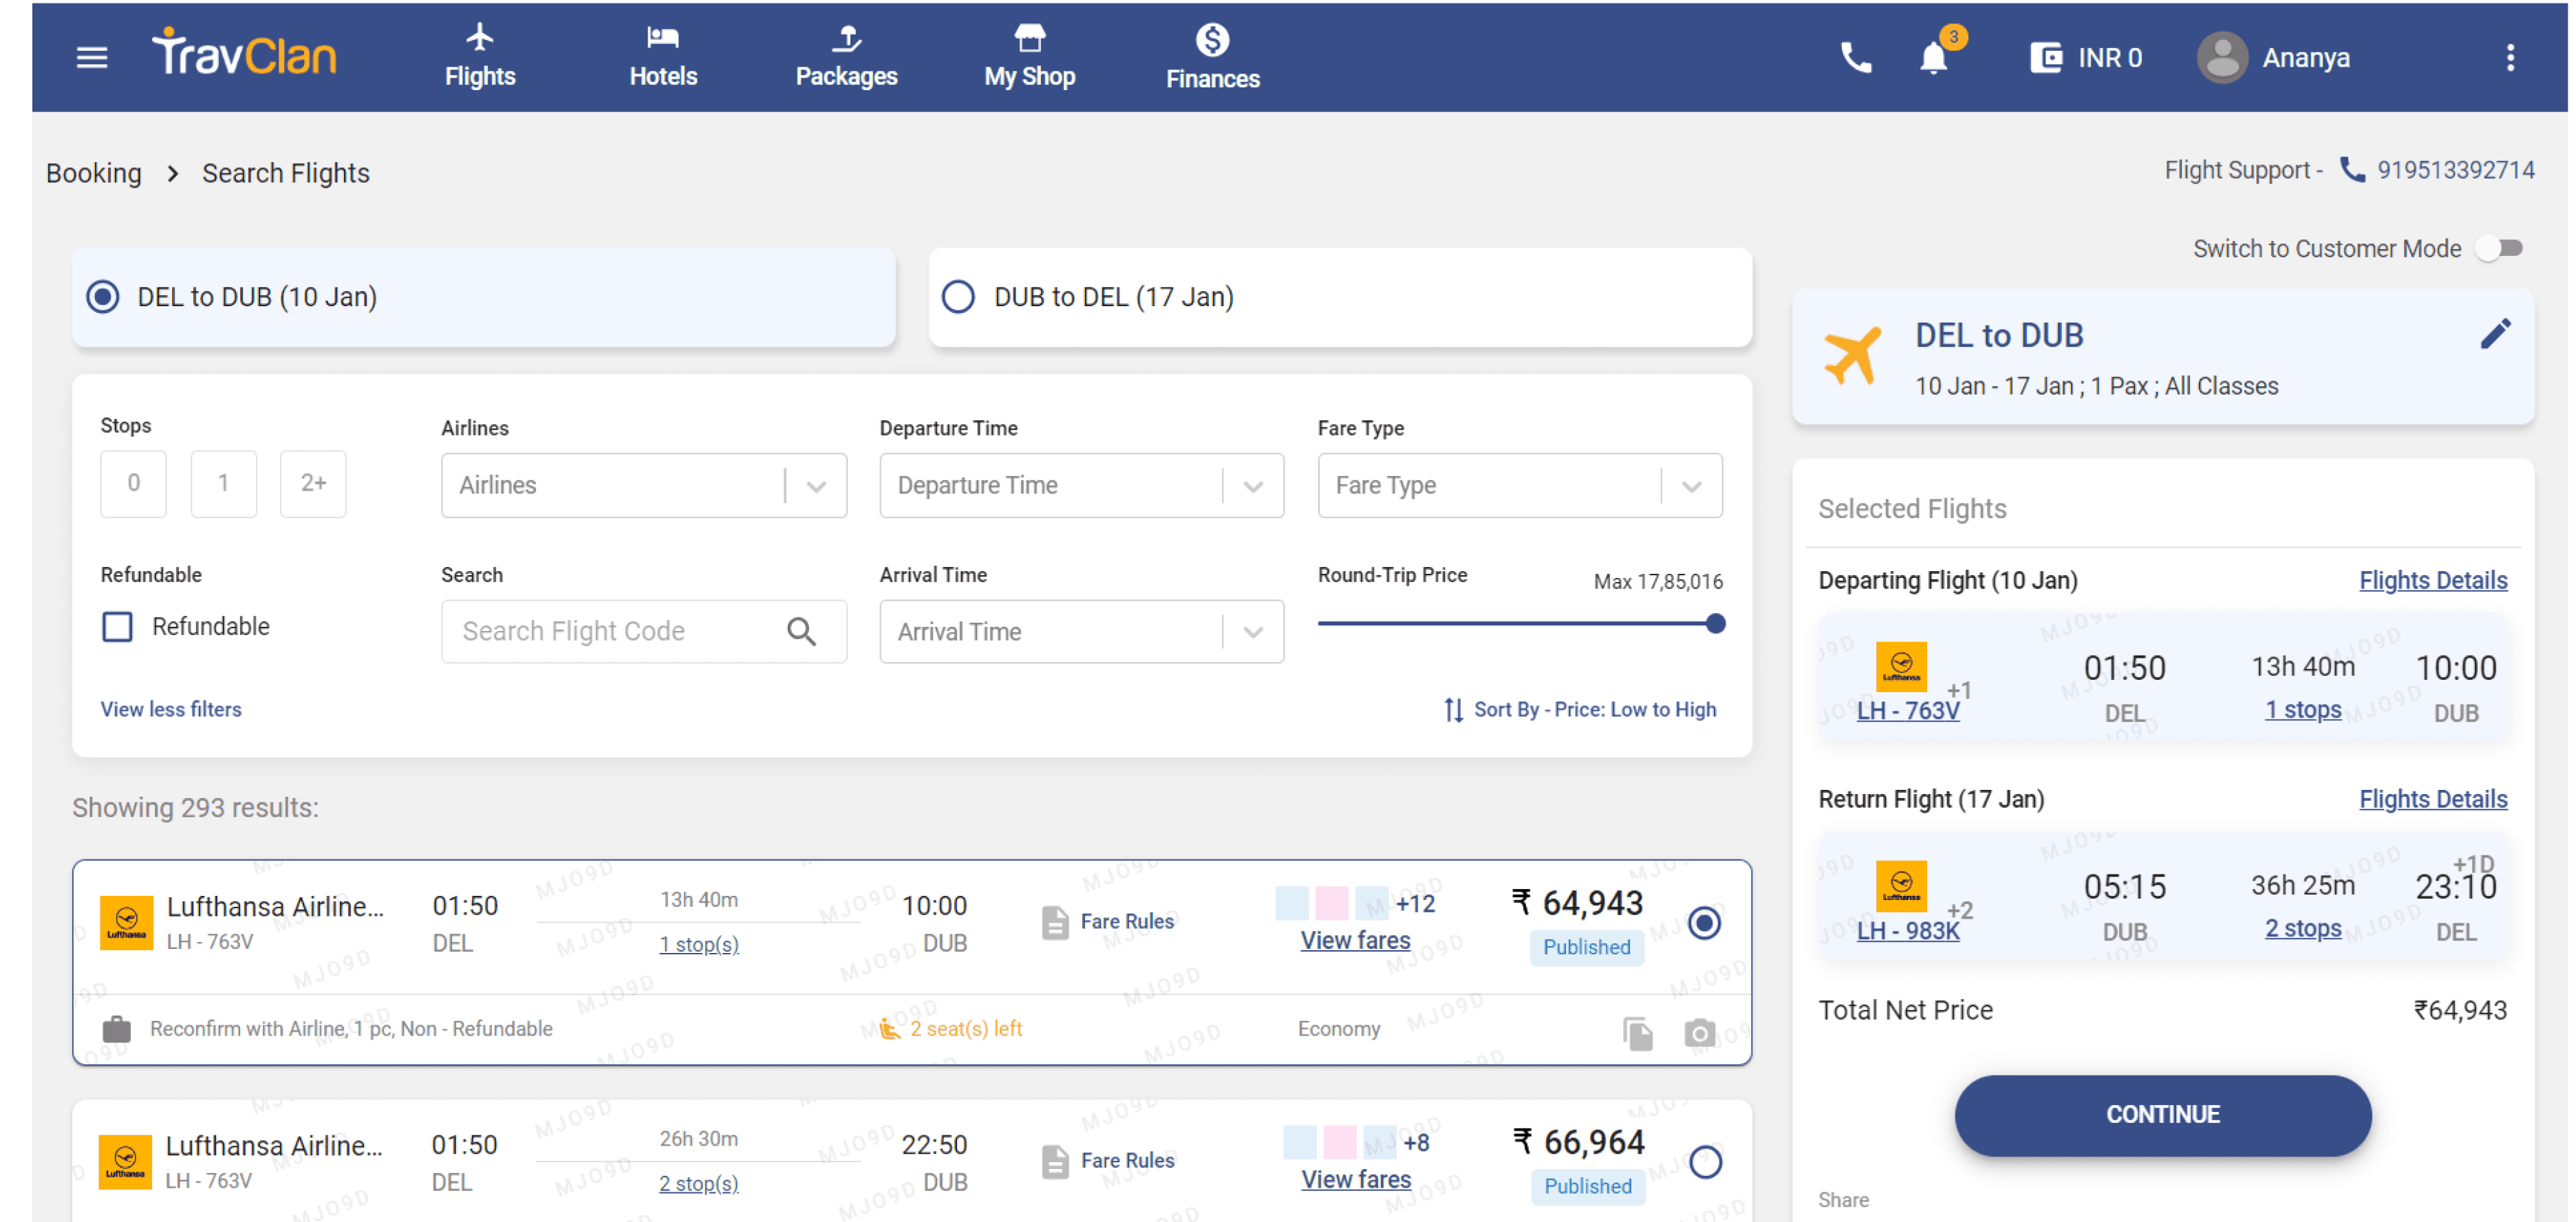Click the breadcrumb chevron after Booking
The height and width of the screenshot is (1222, 2576).
click(x=172, y=173)
